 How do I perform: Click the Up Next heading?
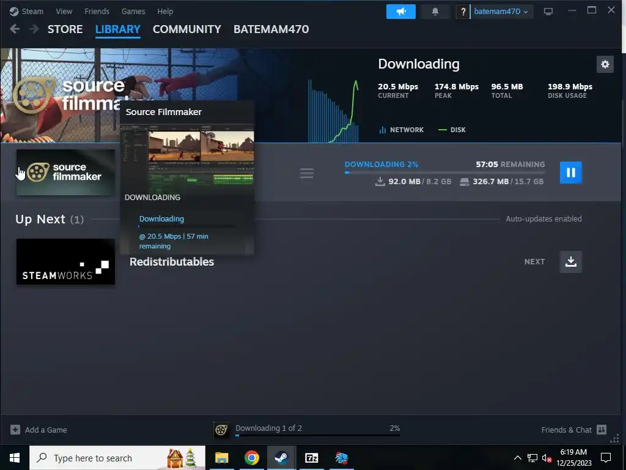50,219
